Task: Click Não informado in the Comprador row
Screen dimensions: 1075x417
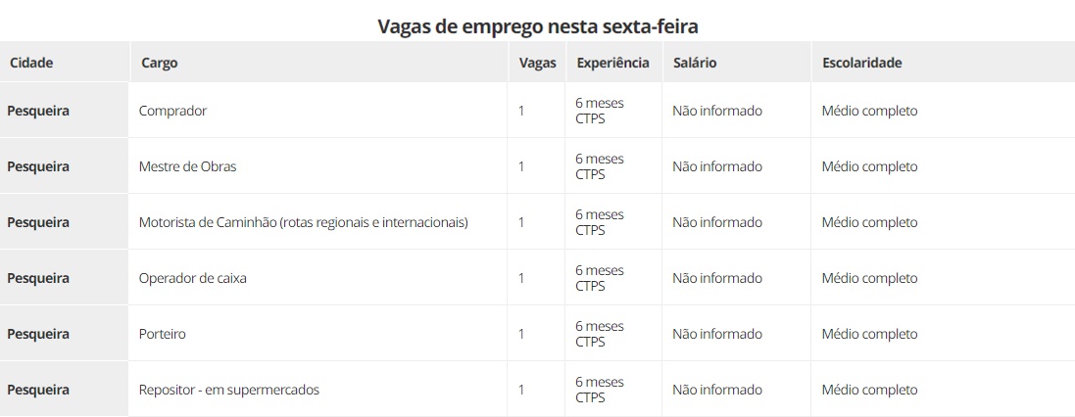Action: pos(716,111)
